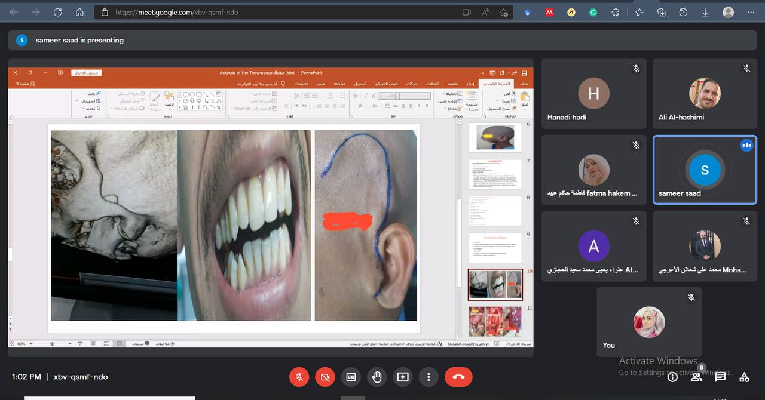Click the present screen icon in Meet

click(403, 377)
